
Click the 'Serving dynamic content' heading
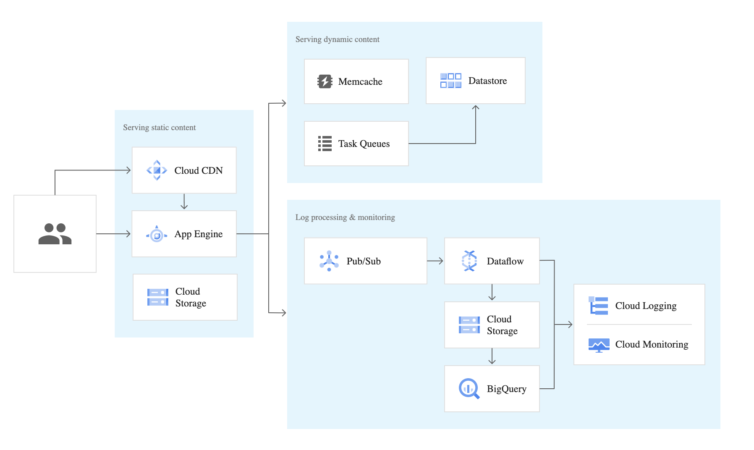coord(337,39)
